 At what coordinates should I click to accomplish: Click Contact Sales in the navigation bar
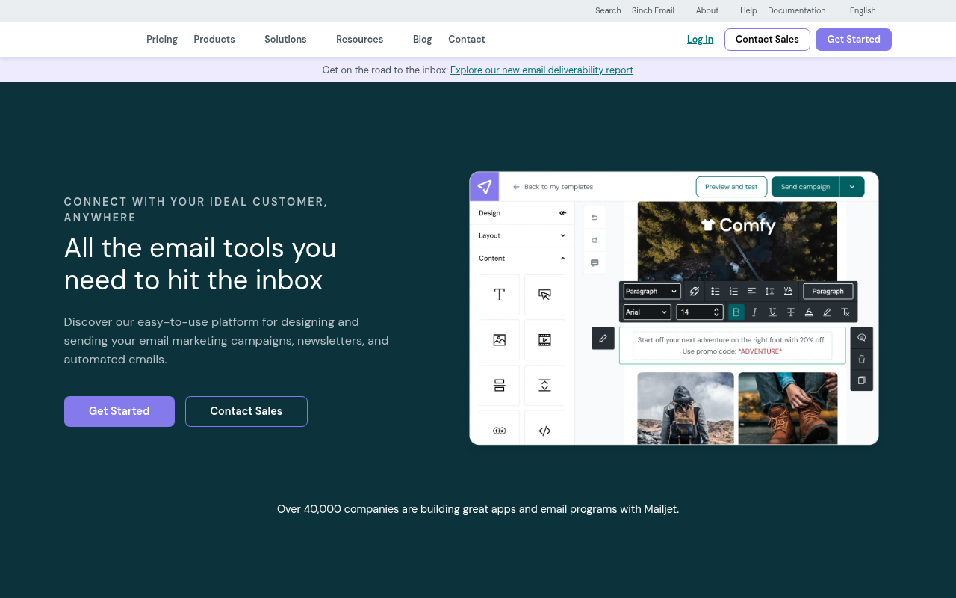point(767,40)
